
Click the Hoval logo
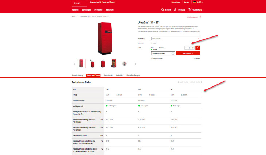coord(77,4)
